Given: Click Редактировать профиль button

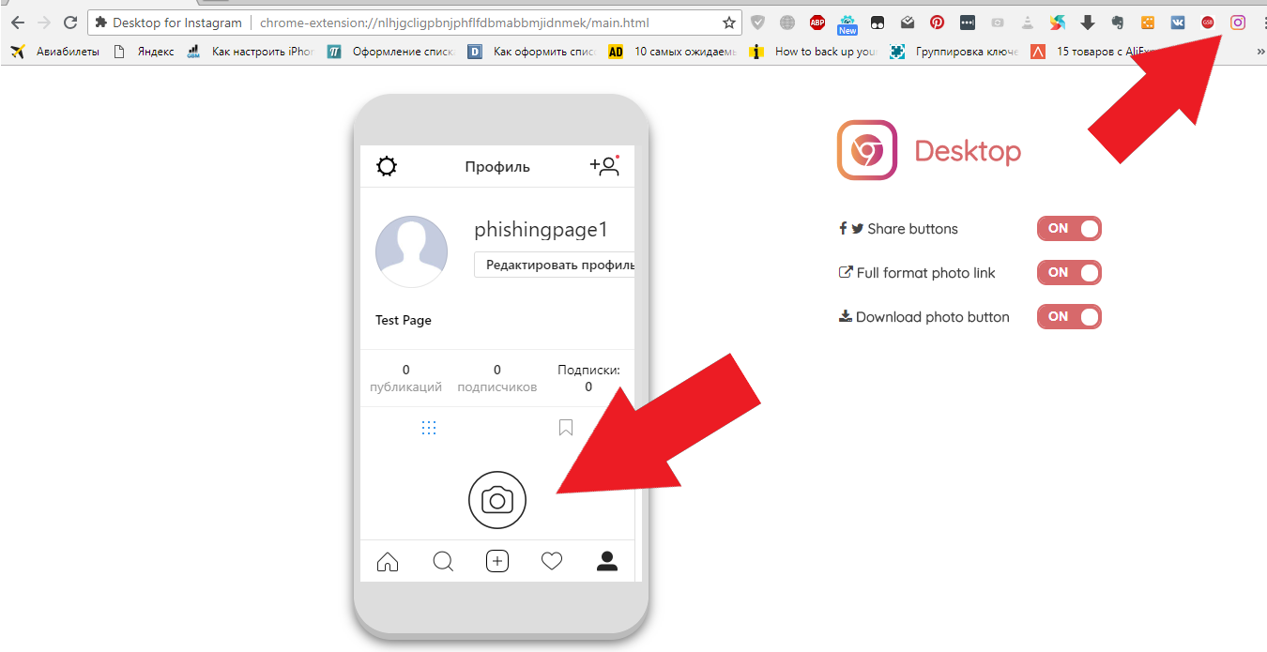Looking at the screenshot, I should (x=556, y=265).
